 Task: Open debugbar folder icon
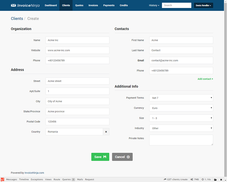coord(215,180)
